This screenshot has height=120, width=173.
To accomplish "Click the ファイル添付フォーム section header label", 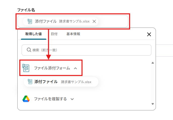I will [52, 68].
